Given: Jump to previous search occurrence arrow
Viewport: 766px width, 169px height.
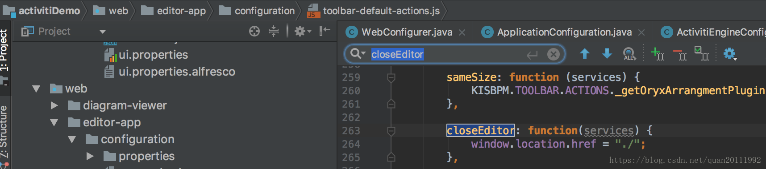Looking at the screenshot, I should 585,54.
